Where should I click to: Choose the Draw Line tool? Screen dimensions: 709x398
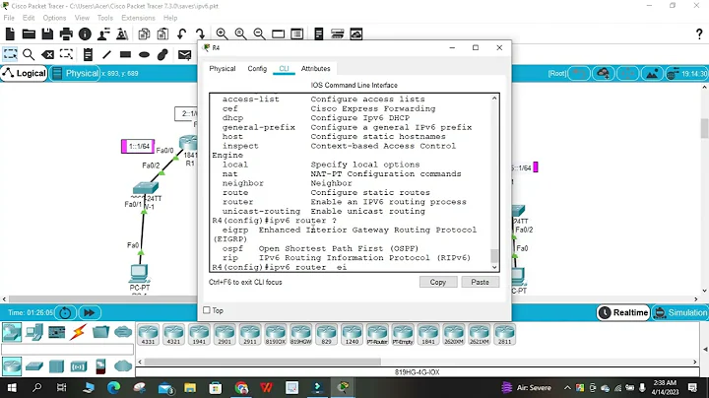click(106, 55)
